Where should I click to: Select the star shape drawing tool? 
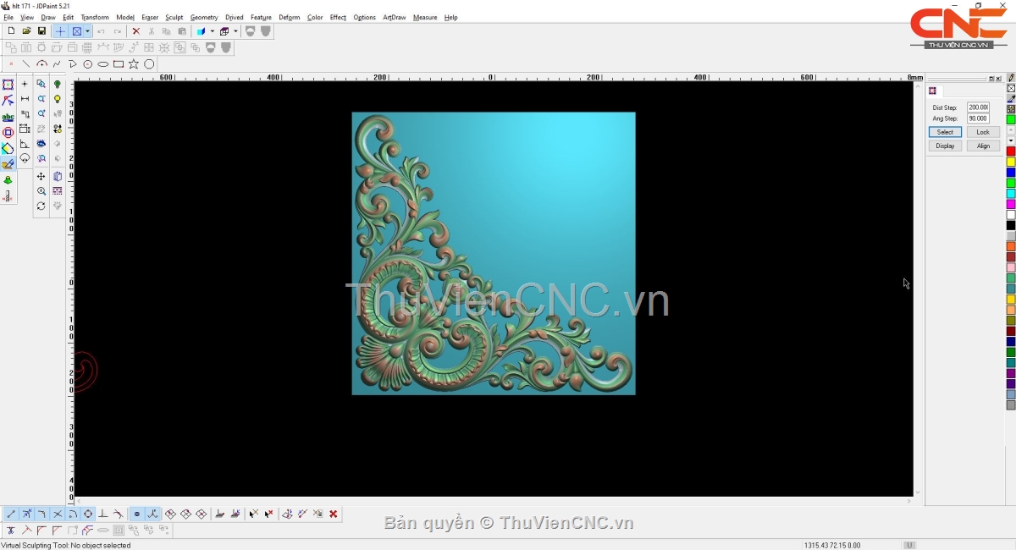[x=134, y=64]
